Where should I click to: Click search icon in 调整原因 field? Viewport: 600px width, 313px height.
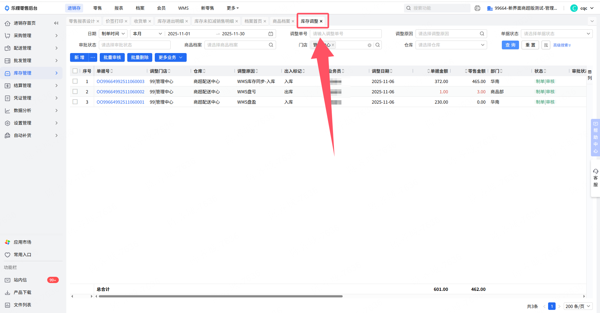pyautogui.click(x=482, y=34)
